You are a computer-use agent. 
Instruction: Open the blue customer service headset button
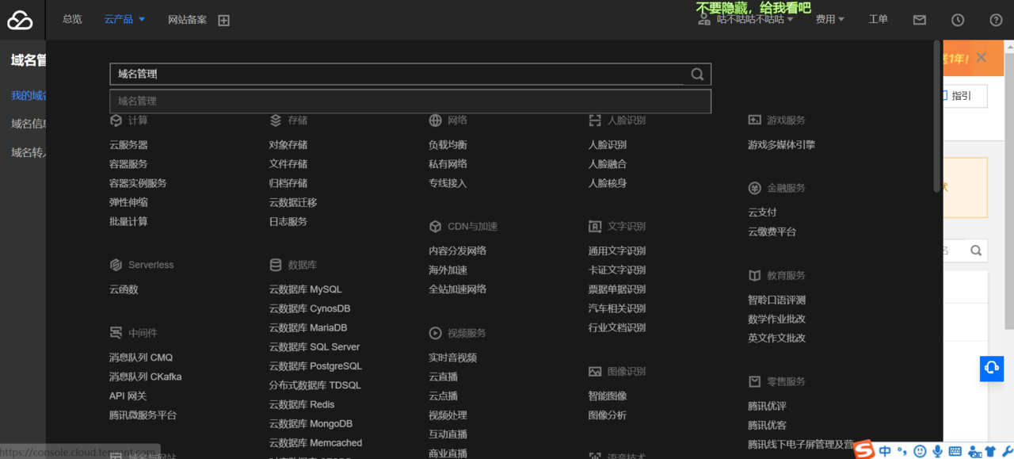(x=992, y=368)
